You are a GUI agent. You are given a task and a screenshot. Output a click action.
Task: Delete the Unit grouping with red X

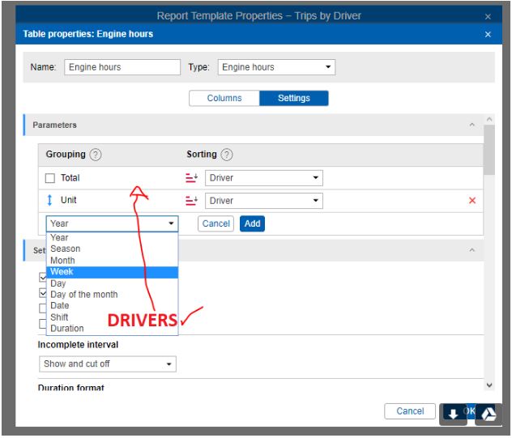tap(472, 201)
